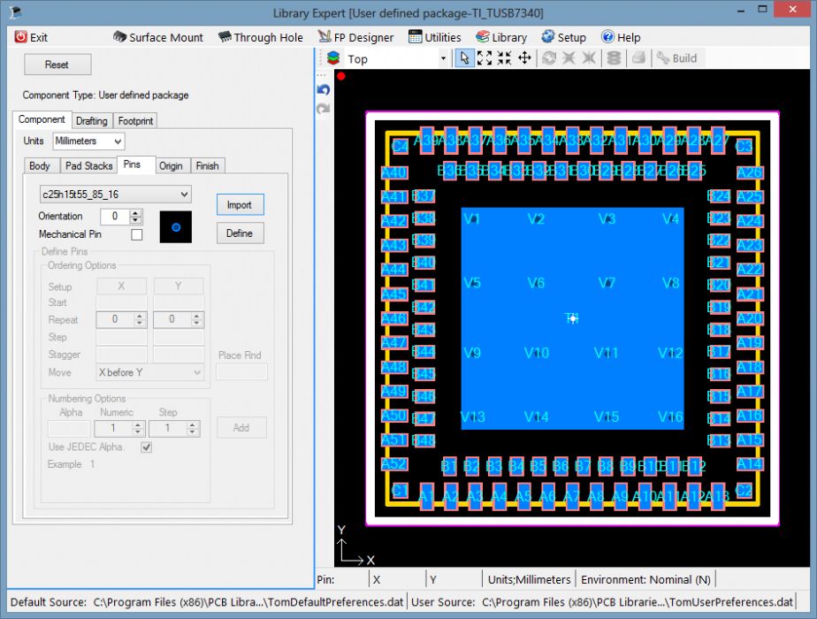Click the Exit icon in the menu bar

(20, 37)
